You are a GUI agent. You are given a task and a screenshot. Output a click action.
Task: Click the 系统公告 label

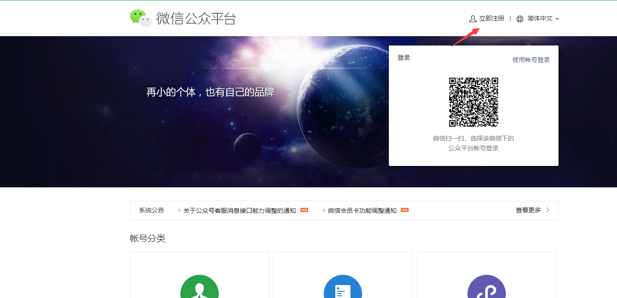click(x=151, y=210)
